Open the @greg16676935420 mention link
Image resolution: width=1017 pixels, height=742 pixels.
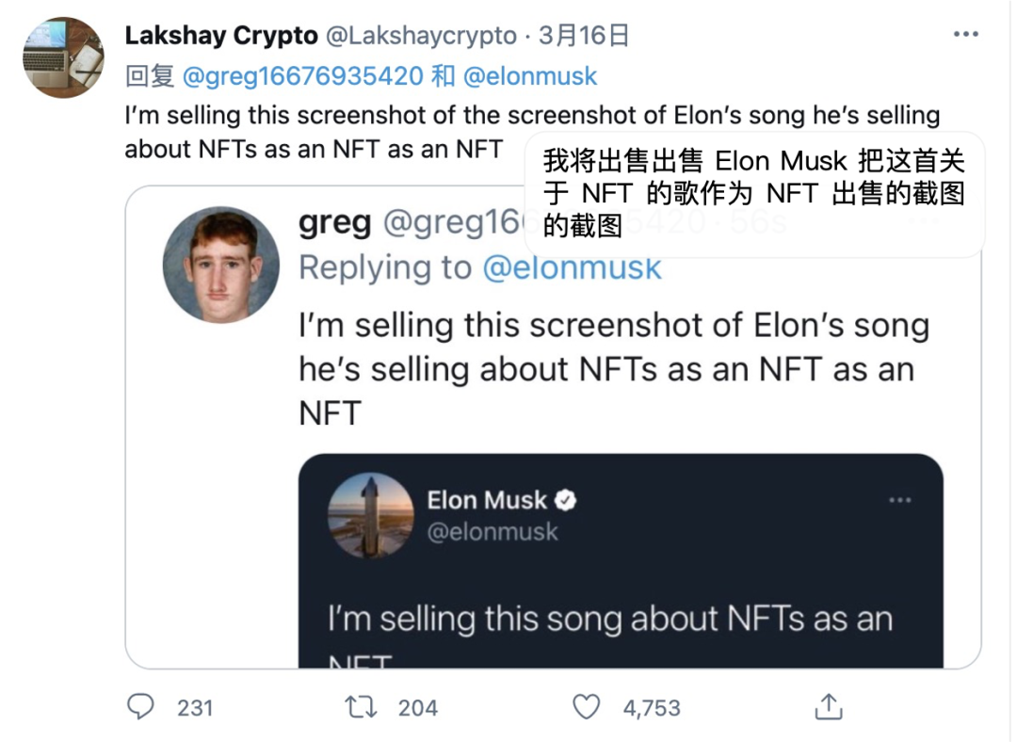pyautogui.click(x=301, y=76)
